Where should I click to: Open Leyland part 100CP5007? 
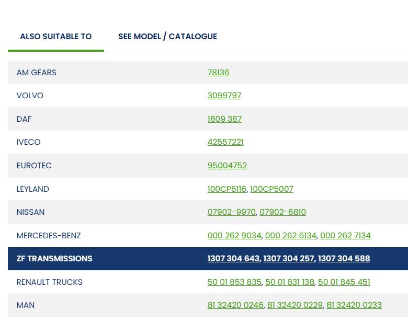[x=271, y=189]
